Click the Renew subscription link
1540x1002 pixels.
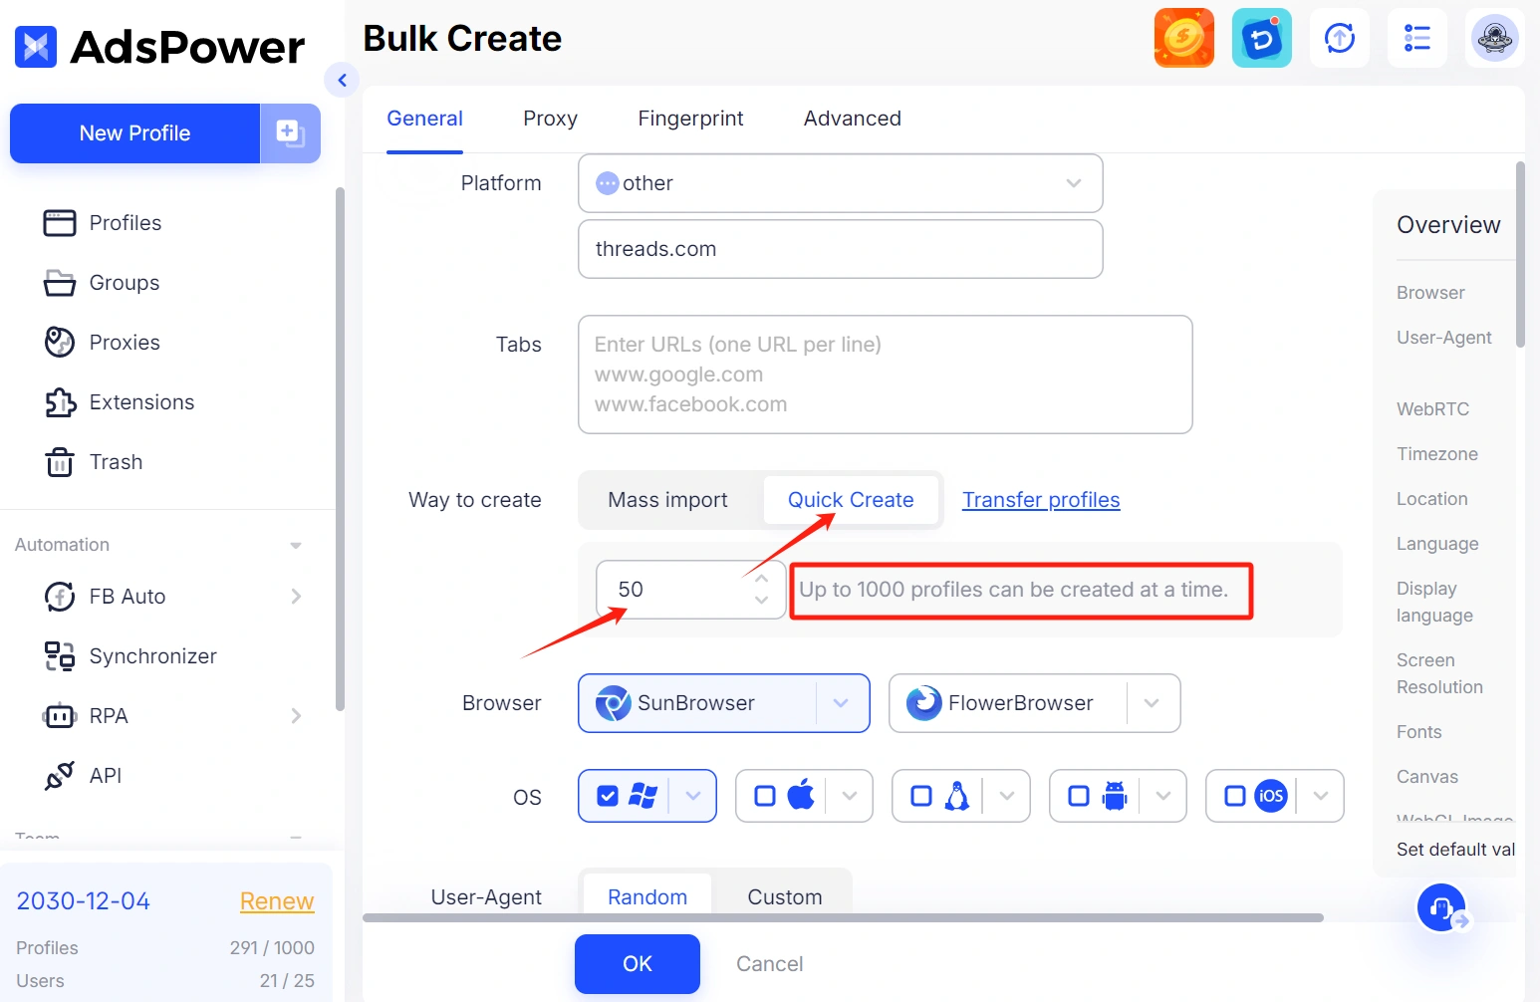277,901
